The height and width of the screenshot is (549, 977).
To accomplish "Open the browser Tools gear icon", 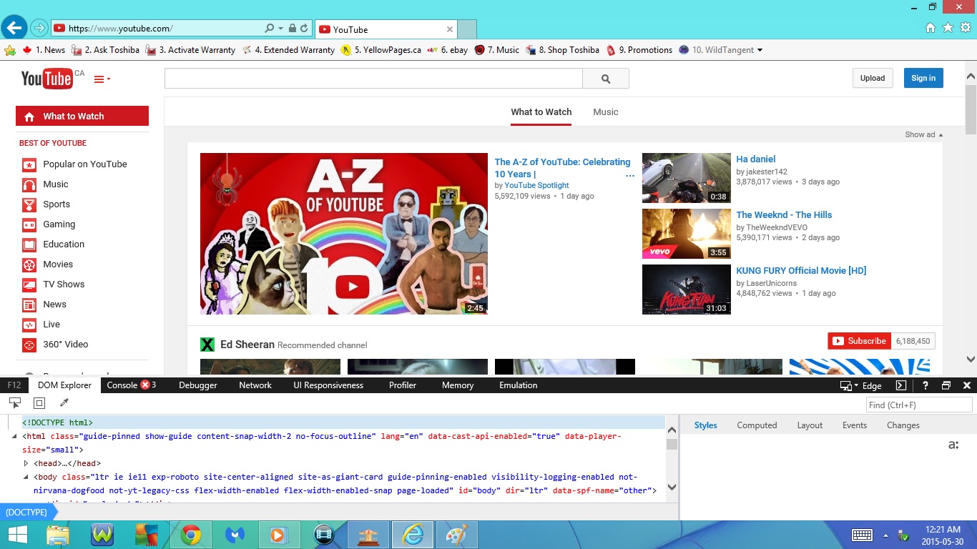I will 966,28.
